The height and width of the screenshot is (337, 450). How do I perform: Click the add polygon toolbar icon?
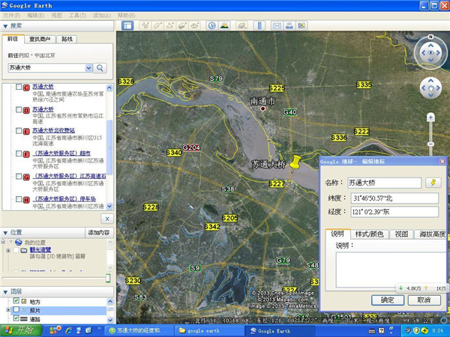click(x=157, y=25)
